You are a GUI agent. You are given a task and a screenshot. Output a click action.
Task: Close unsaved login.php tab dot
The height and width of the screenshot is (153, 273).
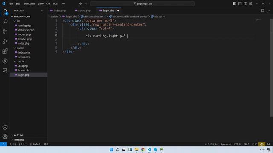118,11
